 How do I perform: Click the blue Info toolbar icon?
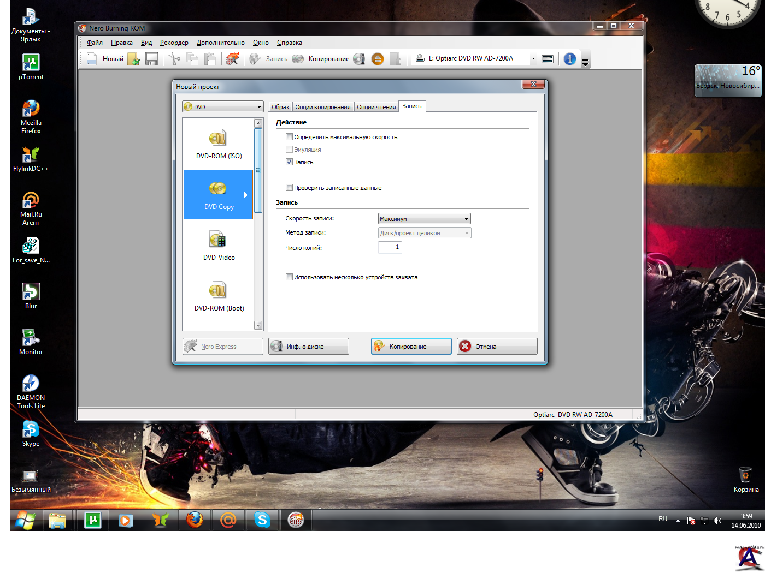click(x=569, y=59)
